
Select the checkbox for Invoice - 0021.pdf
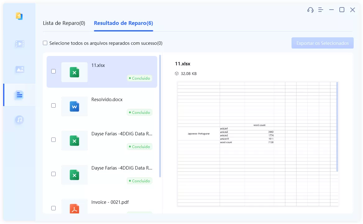click(53, 208)
